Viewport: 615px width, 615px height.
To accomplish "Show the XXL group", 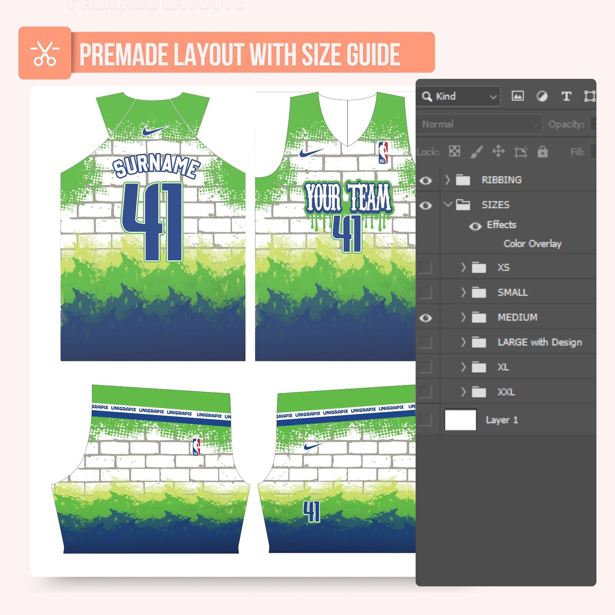I will tap(426, 392).
